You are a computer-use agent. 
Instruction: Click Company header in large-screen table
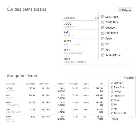(x=10, y=84)
